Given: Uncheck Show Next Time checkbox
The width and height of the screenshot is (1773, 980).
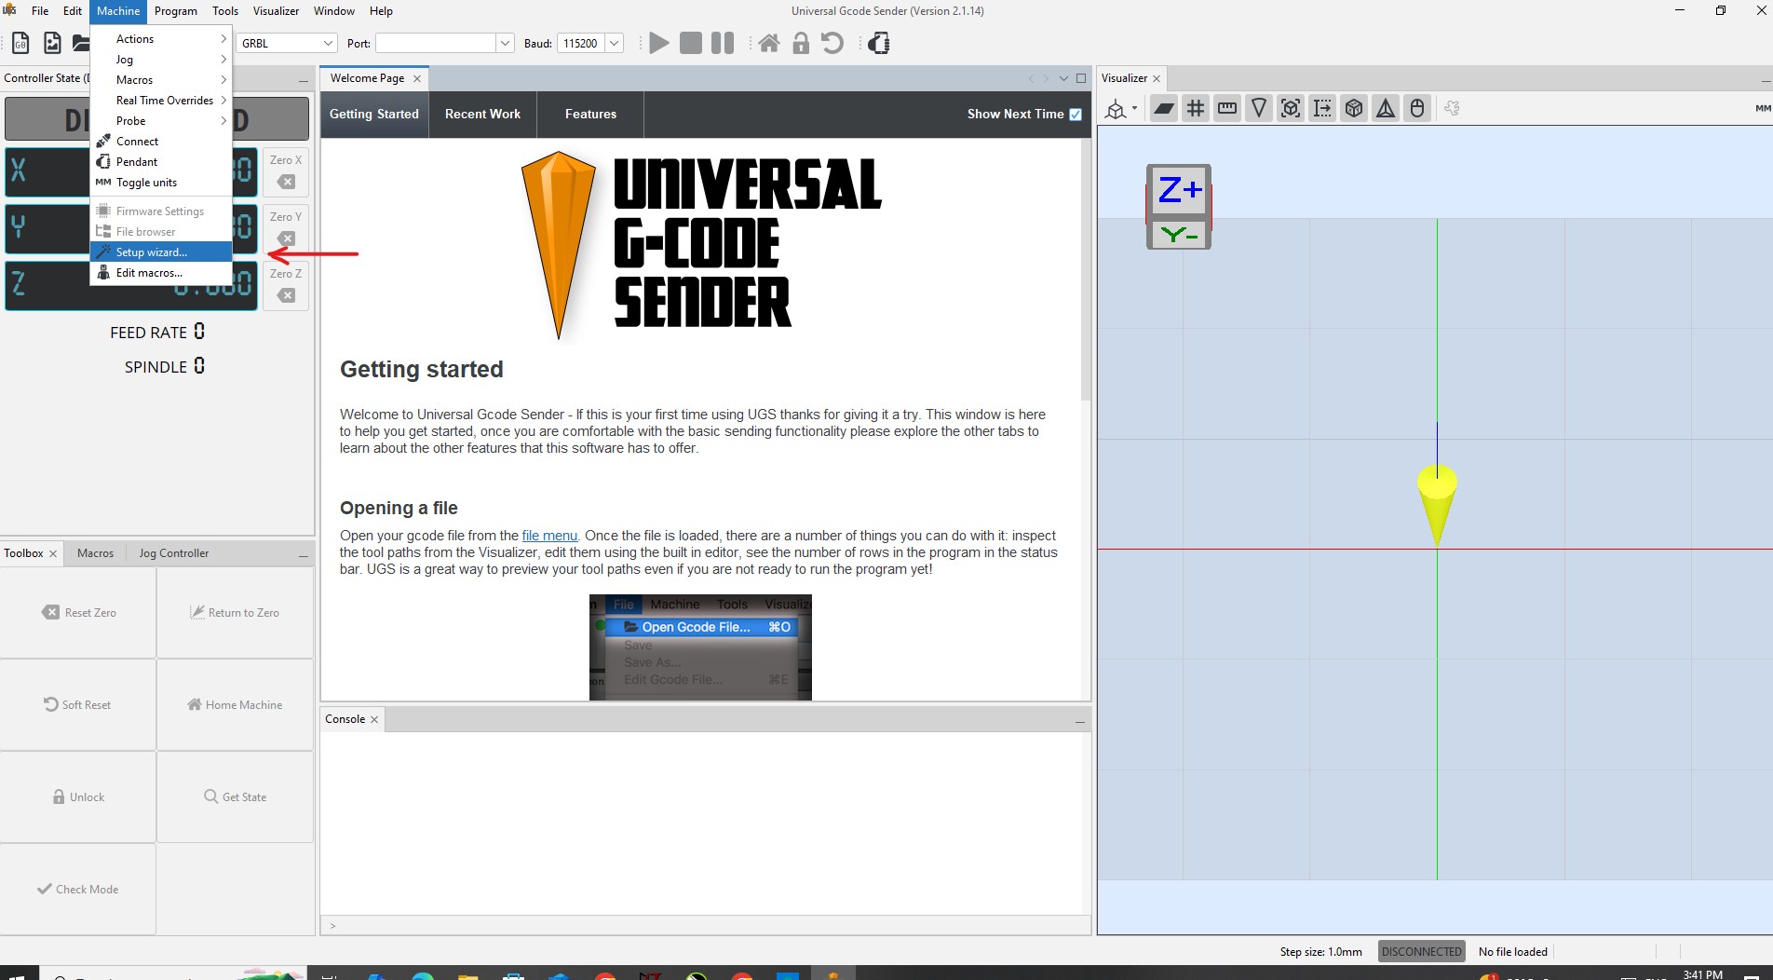Looking at the screenshot, I should pyautogui.click(x=1076, y=115).
